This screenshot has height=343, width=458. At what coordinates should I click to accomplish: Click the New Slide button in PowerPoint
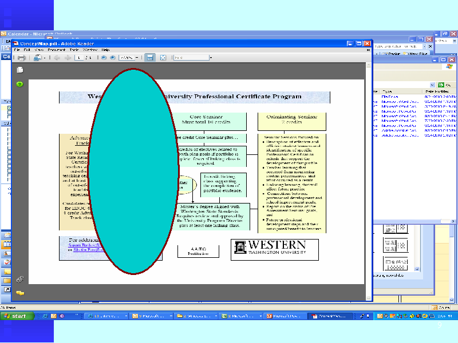tap(415, 54)
